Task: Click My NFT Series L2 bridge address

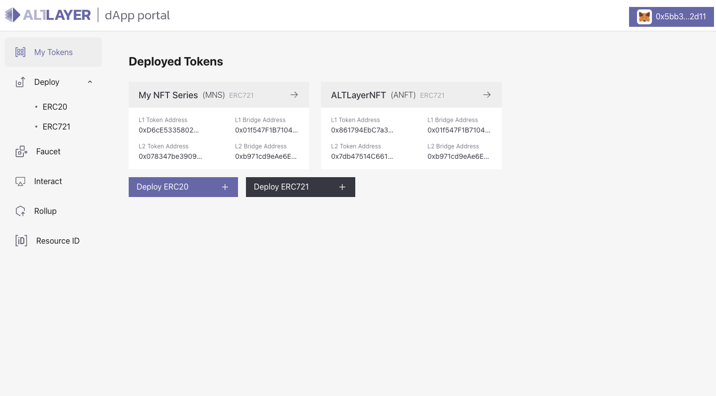Action: [266, 156]
